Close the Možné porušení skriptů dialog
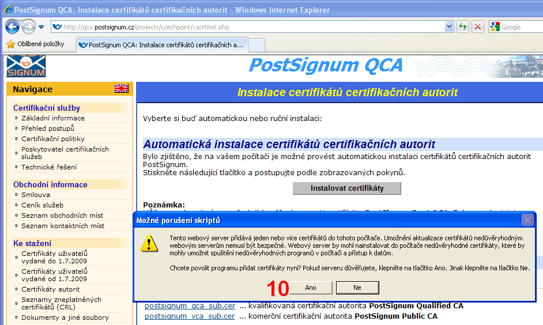 [x=527, y=220]
